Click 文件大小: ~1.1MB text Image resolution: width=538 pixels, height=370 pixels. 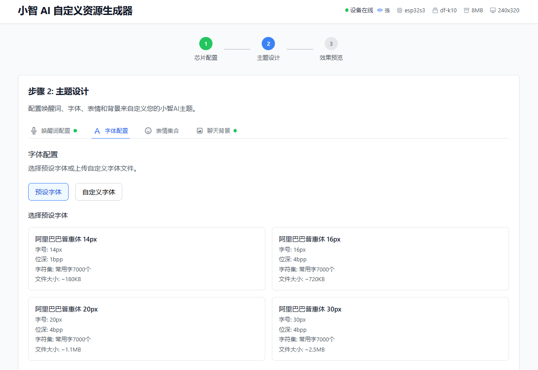coord(58,349)
